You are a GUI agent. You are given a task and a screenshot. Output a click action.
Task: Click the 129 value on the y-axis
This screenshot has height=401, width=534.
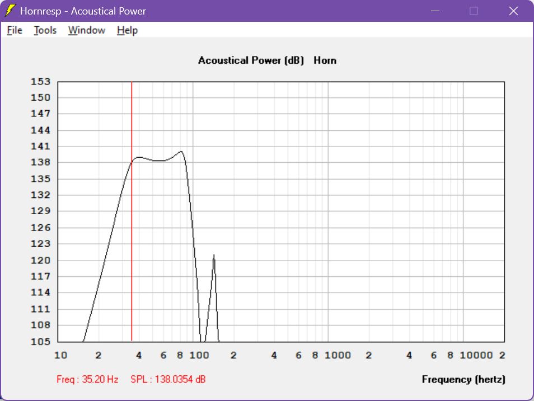[x=40, y=211]
